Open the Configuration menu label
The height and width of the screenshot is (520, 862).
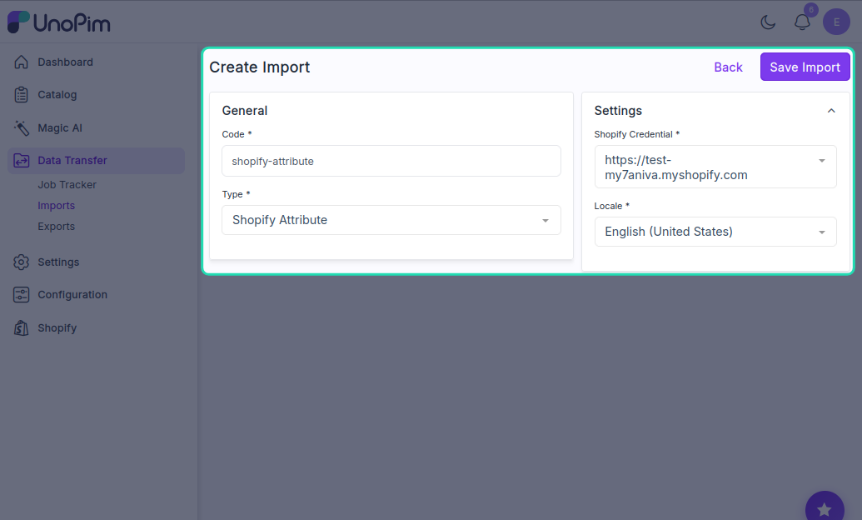click(x=72, y=295)
